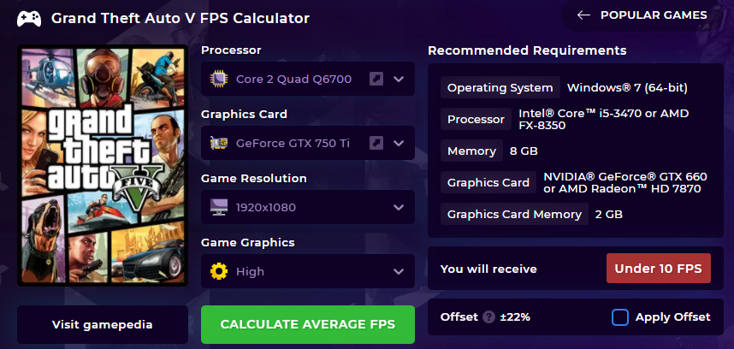Open external link icon for Core 2 Quad Q6700
734x349 pixels.
(376, 79)
